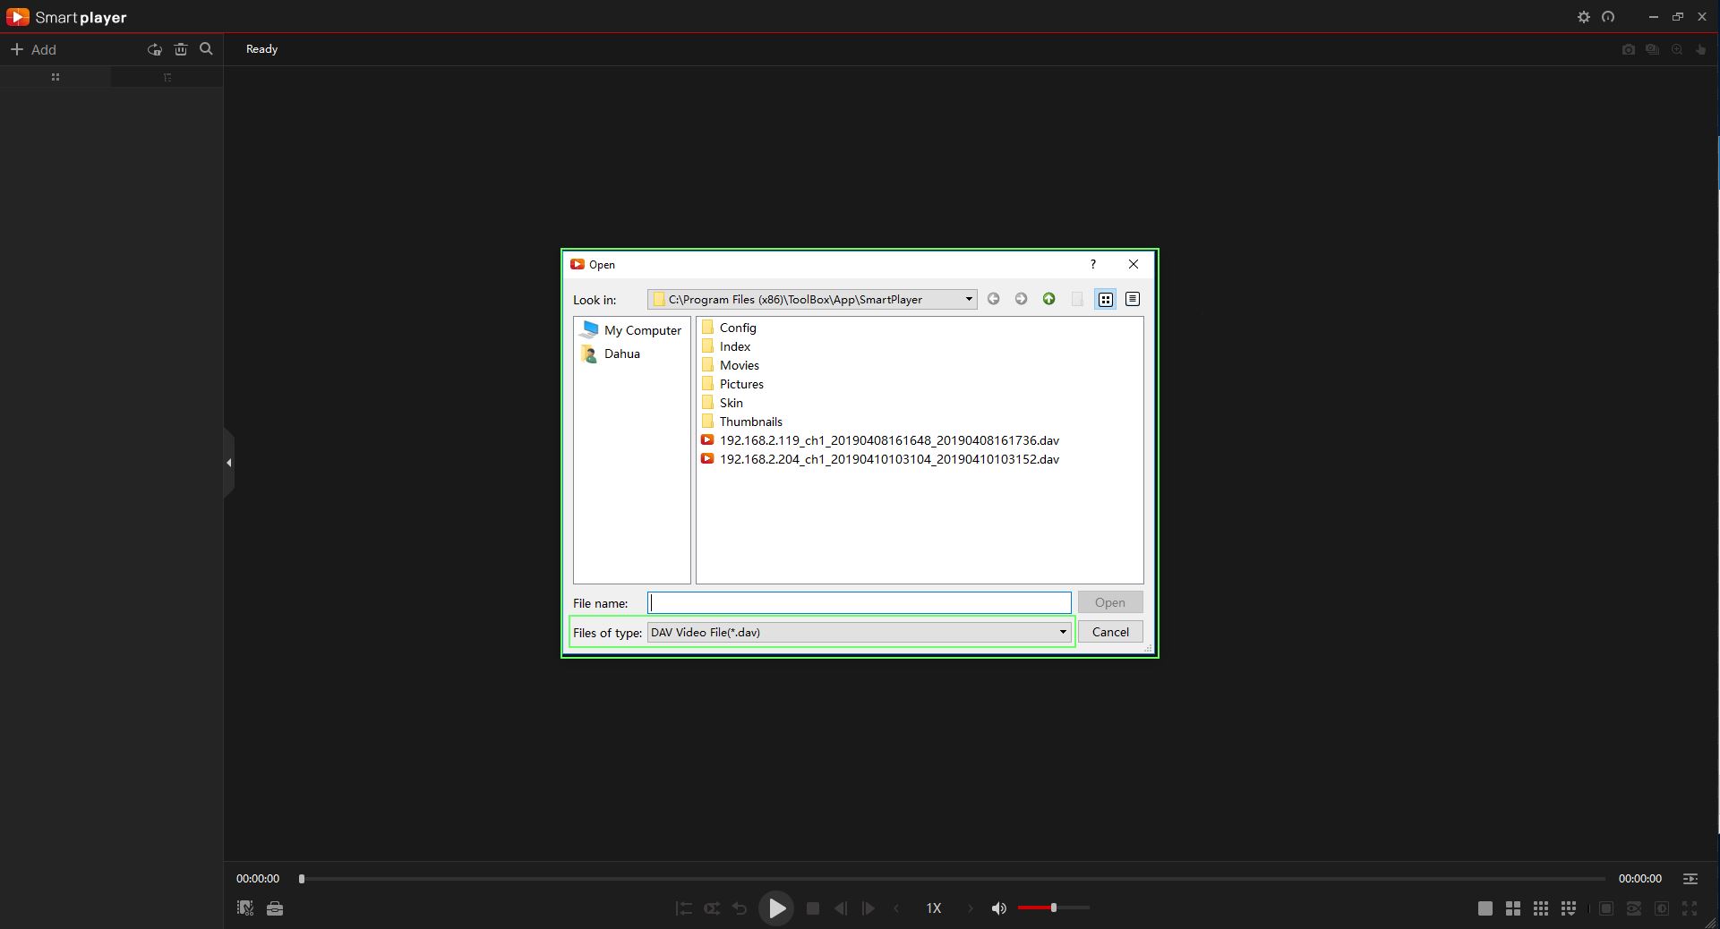
Task: Click the Add button in playlist panel
Action: click(33, 49)
